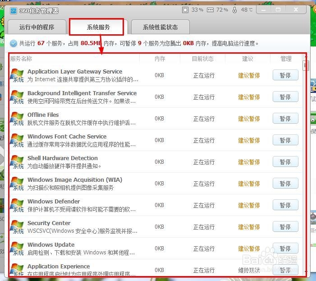Close the 360任务管理器 window

[x=296, y=9]
